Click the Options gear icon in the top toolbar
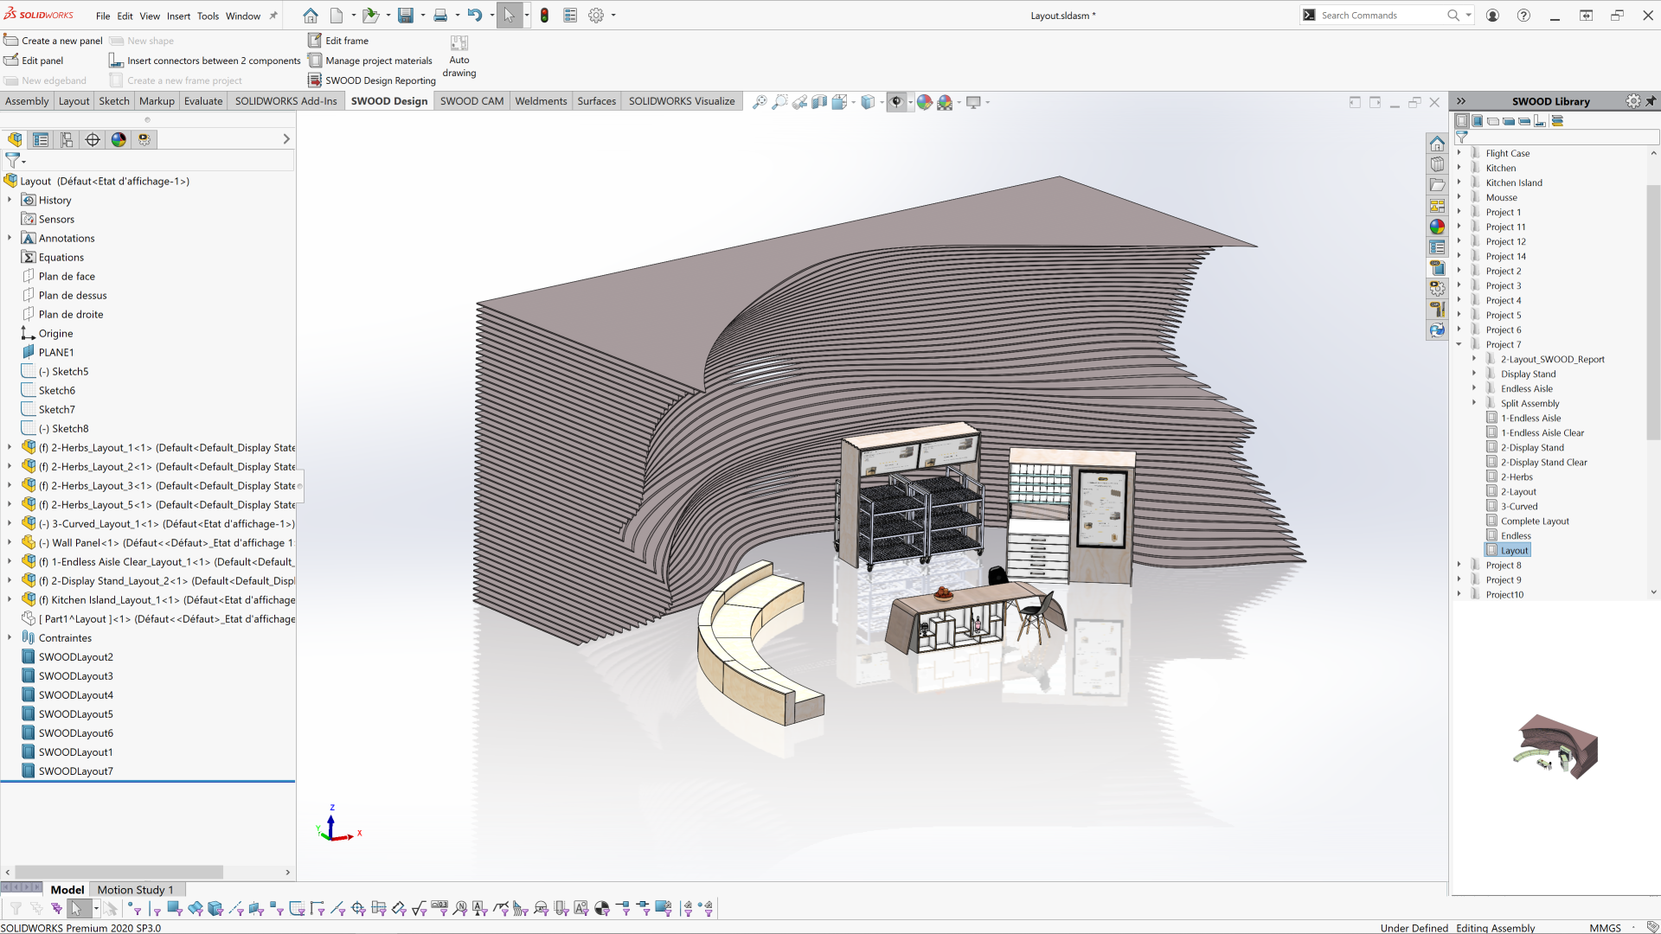This screenshot has height=934, width=1661. click(596, 16)
